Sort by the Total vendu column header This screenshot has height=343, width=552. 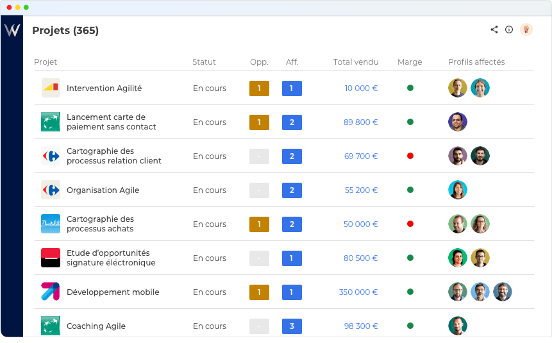[x=356, y=62]
